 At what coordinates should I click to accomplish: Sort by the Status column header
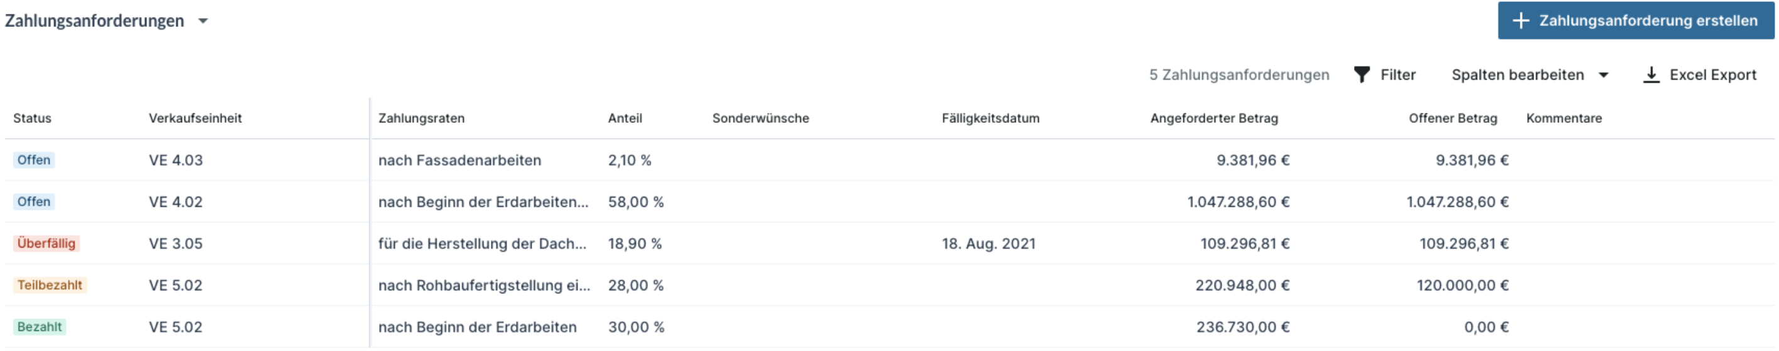click(x=33, y=118)
